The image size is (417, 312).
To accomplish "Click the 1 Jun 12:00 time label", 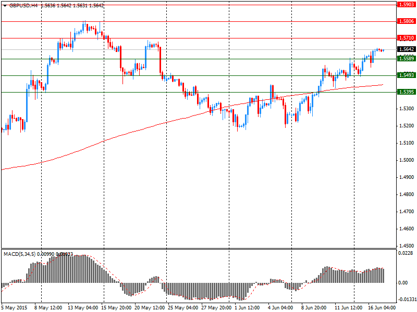I will click(x=247, y=308).
